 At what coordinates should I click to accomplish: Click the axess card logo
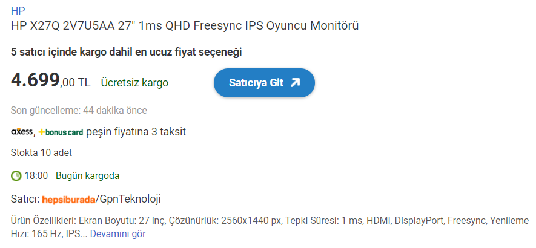[x=22, y=131]
